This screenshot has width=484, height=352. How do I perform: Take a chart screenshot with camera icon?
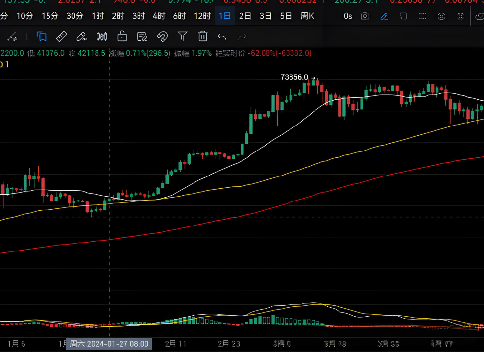365,16
